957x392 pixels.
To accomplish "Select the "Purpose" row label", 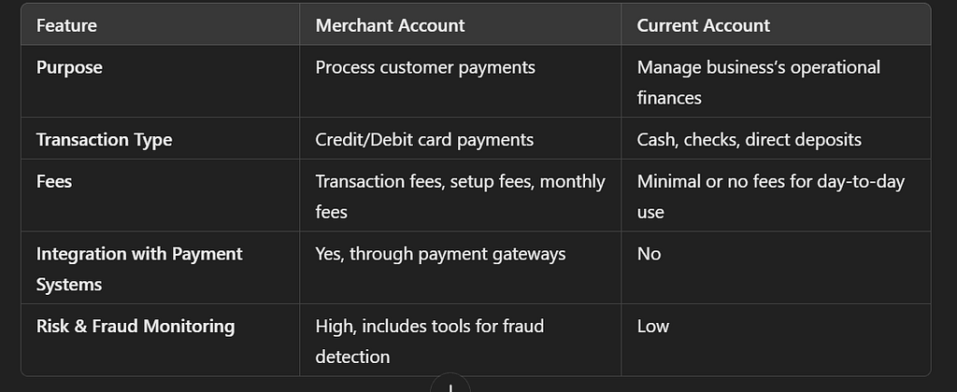I will [x=69, y=68].
